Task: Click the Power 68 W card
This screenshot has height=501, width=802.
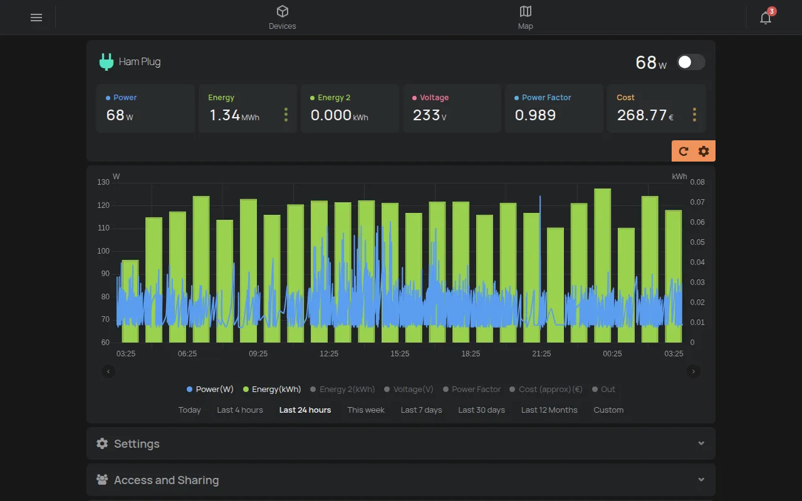Action: click(x=145, y=108)
